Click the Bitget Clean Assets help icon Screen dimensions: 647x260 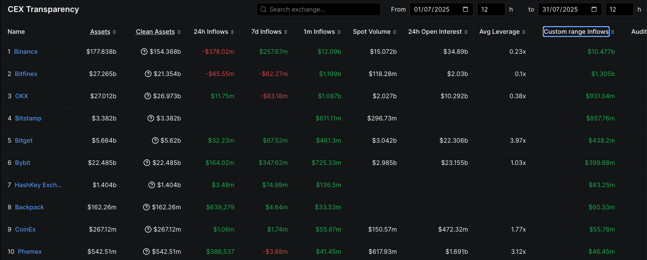click(155, 140)
